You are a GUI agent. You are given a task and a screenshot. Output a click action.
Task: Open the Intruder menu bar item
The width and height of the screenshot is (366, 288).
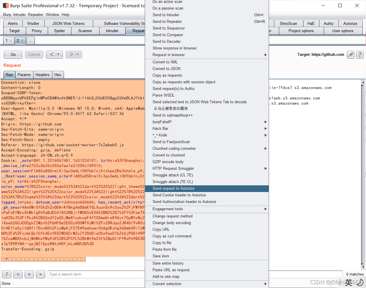[x=20, y=15]
